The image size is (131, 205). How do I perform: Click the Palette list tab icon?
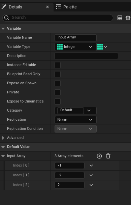[x=59, y=7]
